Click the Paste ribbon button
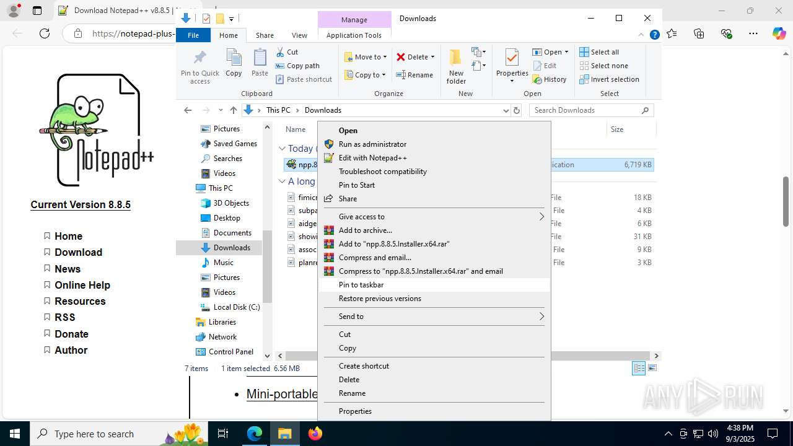Viewport: 793px width, 446px height. (260, 63)
